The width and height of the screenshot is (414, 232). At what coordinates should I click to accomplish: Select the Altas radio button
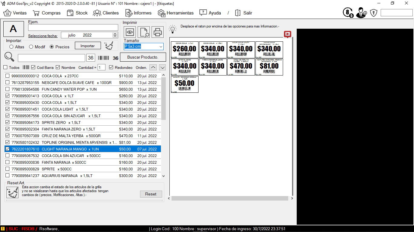pyautogui.click(x=12, y=47)
